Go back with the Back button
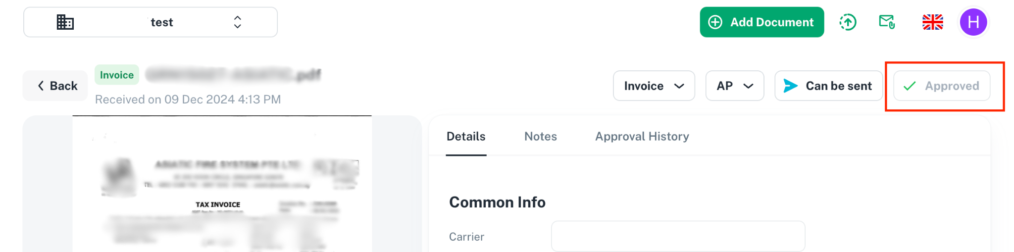The image size is (1014, 252). point(55,86)
